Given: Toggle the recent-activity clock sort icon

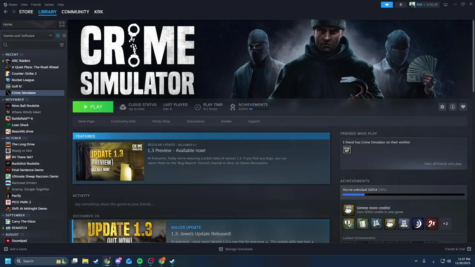Looking at the screenshot, I should pyautogui.click(x=58, y=36).
